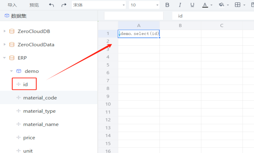Image resolution: width=254 pixels, height=153 pixels.
Task: Expand the ZeroCloudDB tree node
Action: tap(5, 31)
